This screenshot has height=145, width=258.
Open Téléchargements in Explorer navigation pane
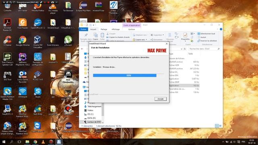93,106
